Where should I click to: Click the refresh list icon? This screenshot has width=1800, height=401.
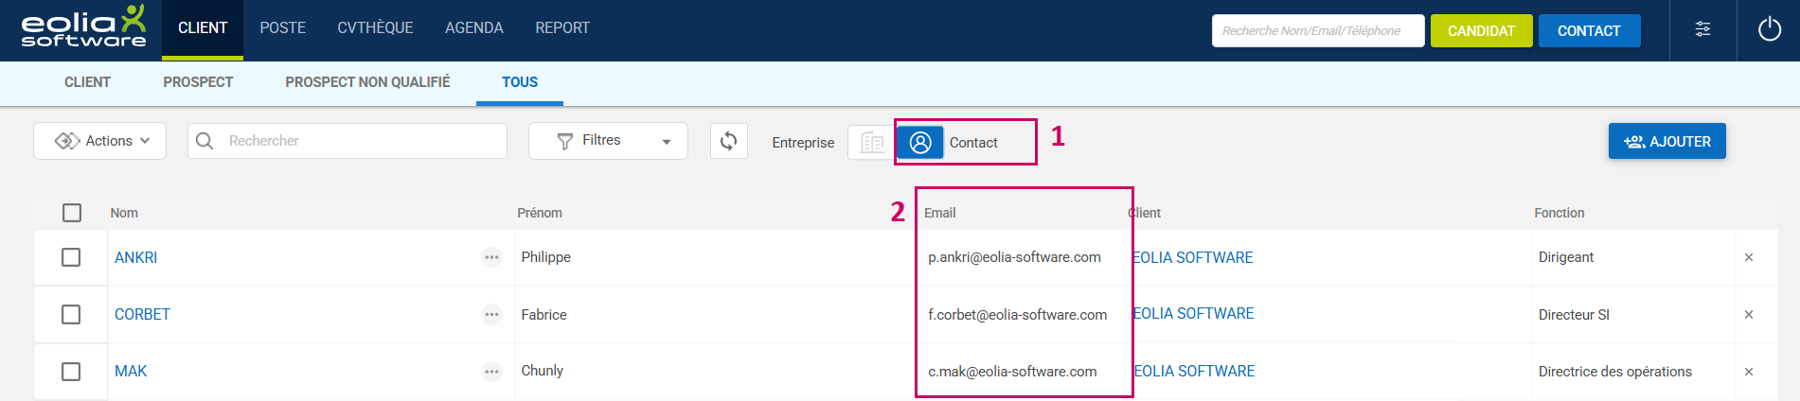point(728,141)
